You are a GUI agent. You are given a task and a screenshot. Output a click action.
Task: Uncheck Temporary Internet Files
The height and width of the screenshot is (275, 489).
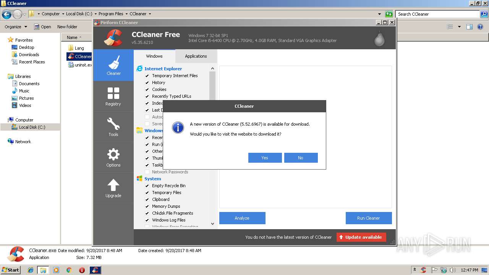pyautogui.click(x=147, y=76)
